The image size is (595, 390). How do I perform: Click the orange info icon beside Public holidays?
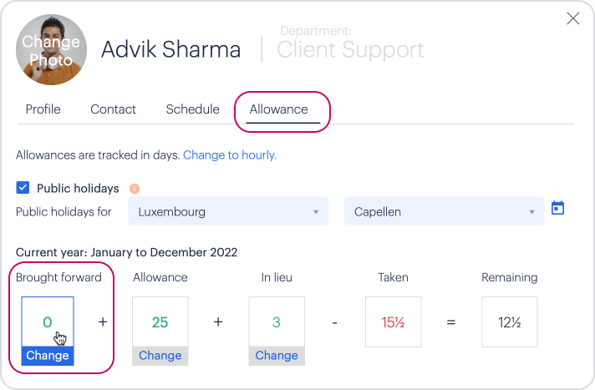(135, 189)
